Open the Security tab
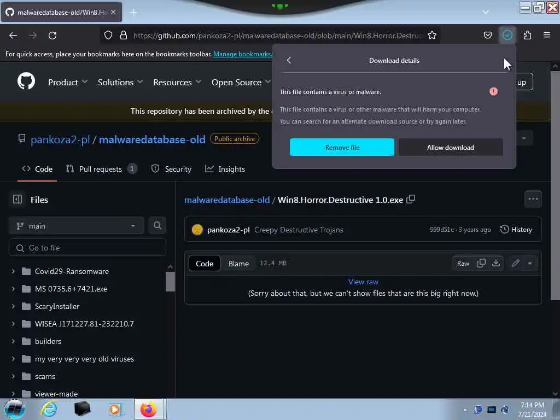Image resolution: width=560 pixels, height=420 pixels. tap(171, 169)
